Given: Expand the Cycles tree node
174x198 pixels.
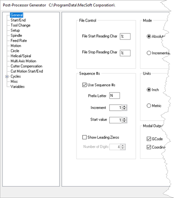Looking at the screenshot, I should point(7,76).
